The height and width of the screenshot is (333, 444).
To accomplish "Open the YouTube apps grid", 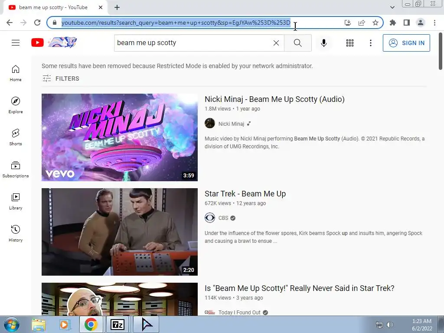I will 350,43.
